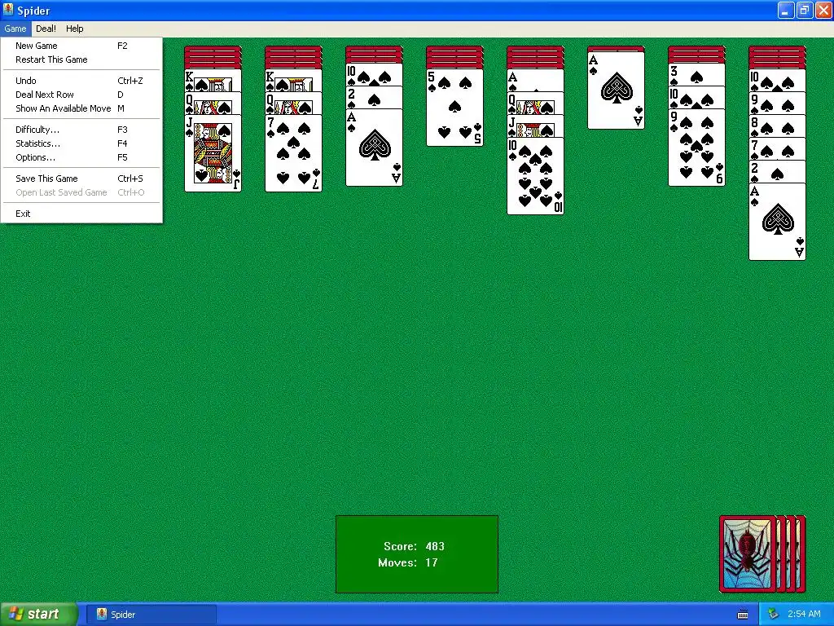Screen dimensions: 834x626
Task: Choose Deal Next Row
Action: point(81,95)
